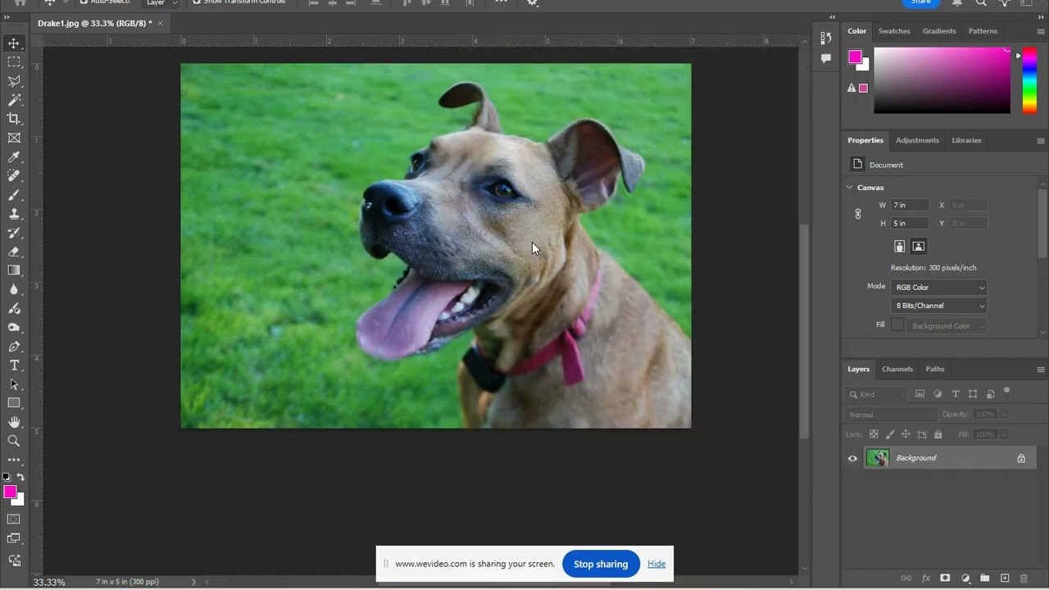
Task: Toggle canvas width and height link
Action: [x=858, y=214]
